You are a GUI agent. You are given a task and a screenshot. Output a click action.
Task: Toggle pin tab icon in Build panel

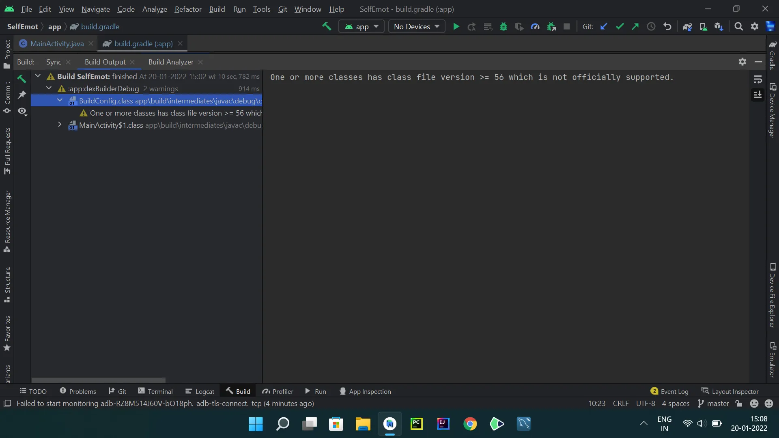(x=22, y=94)
